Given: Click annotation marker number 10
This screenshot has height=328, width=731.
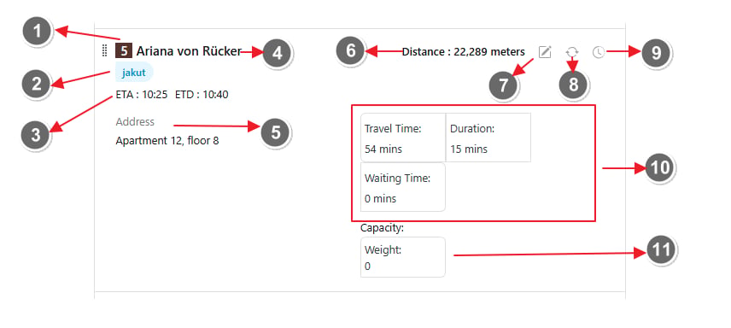Looking at the screenshot, I should [x=659, y=167].
